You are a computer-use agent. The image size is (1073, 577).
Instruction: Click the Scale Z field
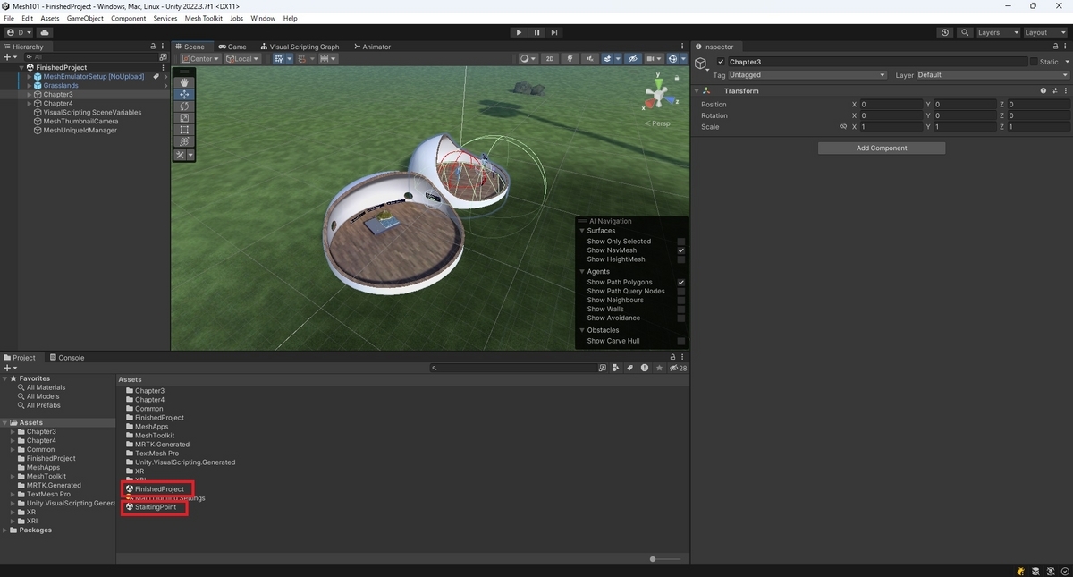tap(1038, 127)
